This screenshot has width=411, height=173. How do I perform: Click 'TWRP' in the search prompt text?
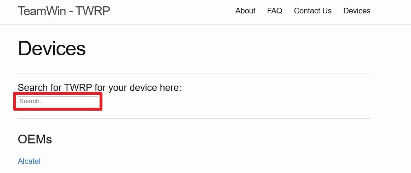(x=79, y=87)
